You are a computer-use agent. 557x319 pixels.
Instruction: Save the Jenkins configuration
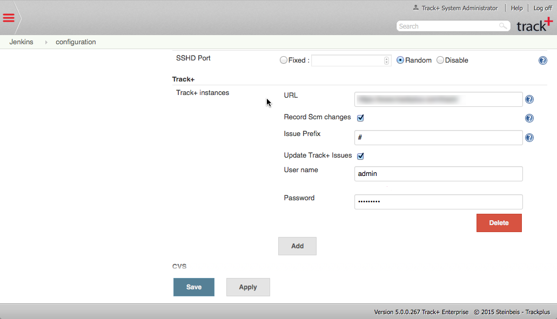(193, 287)
